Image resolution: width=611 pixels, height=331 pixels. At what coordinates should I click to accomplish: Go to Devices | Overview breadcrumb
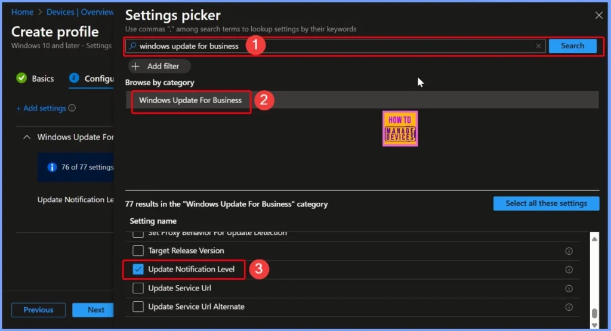80,12
